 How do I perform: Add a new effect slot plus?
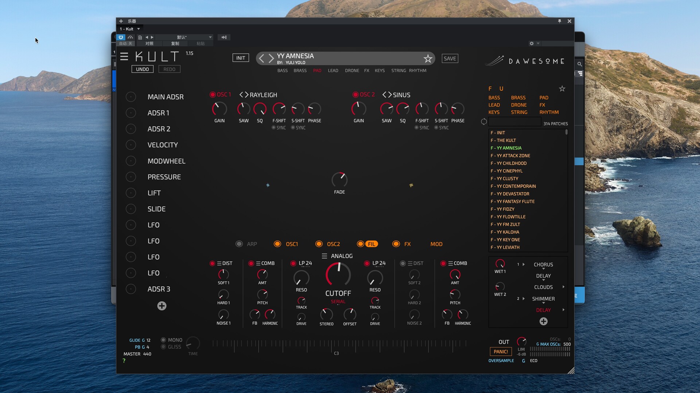(x=543, y=321)
